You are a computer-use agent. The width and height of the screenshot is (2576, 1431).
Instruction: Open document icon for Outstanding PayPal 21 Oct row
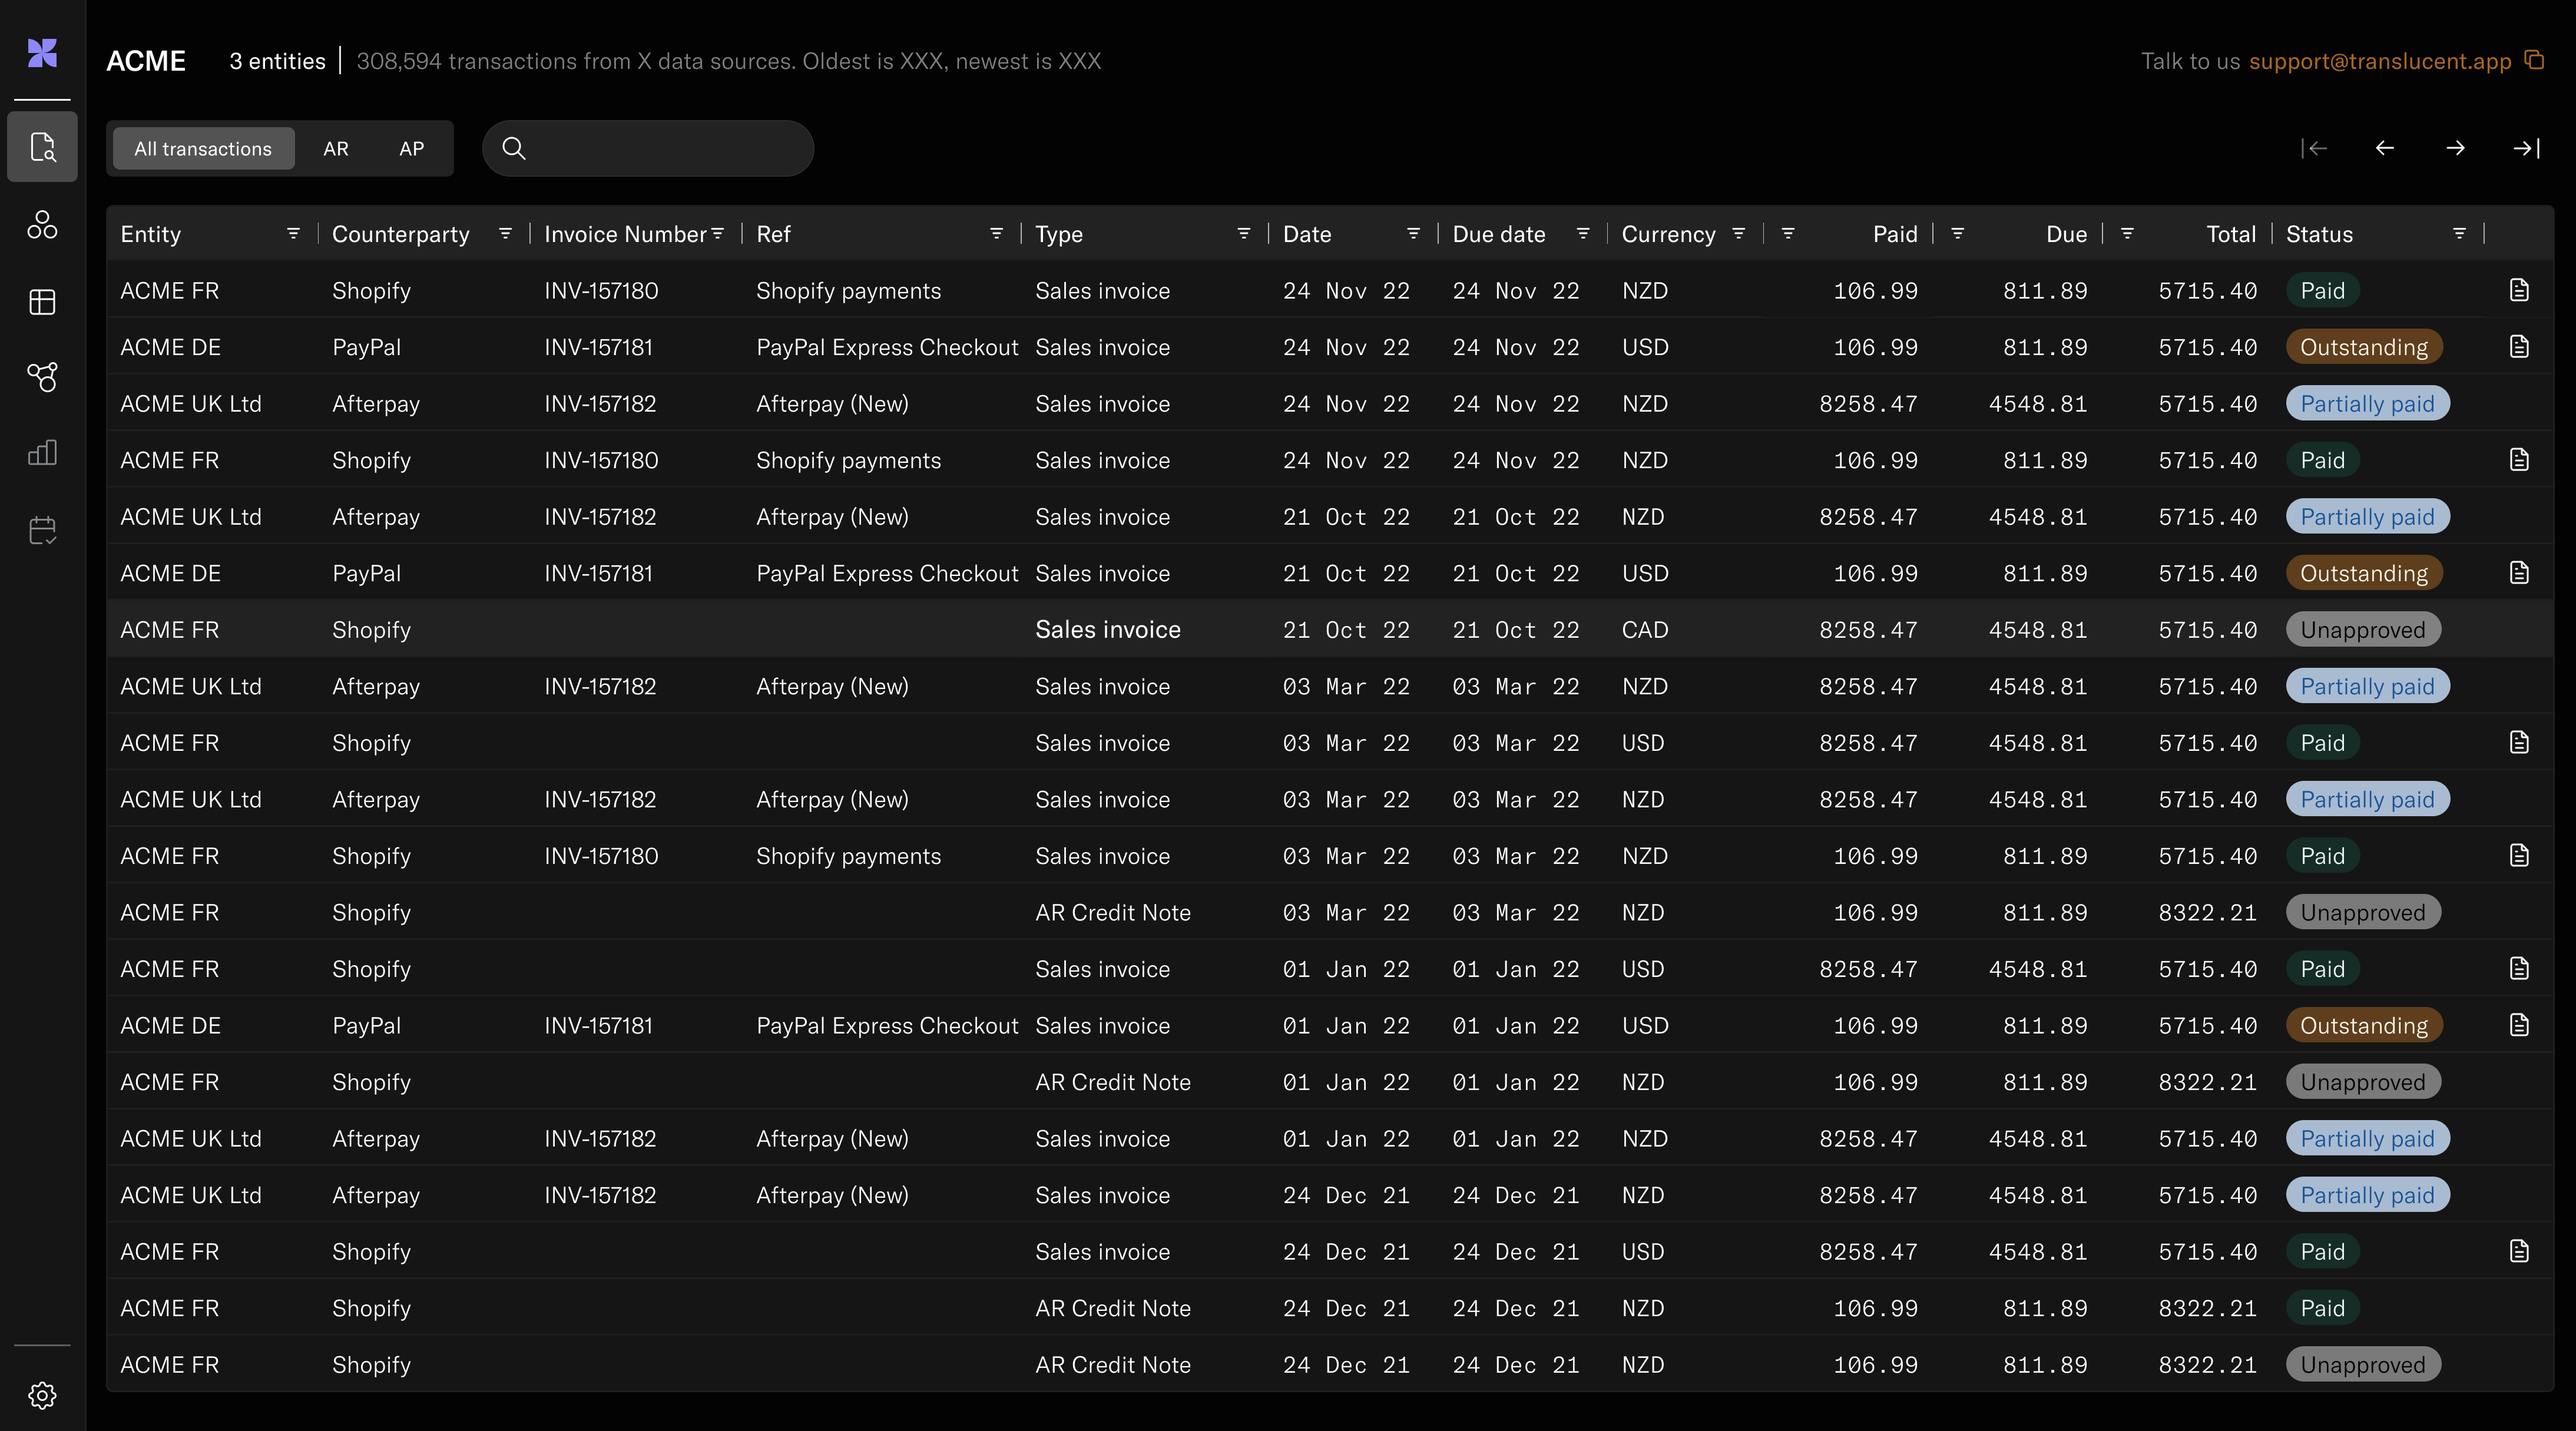pos(2519,573)
